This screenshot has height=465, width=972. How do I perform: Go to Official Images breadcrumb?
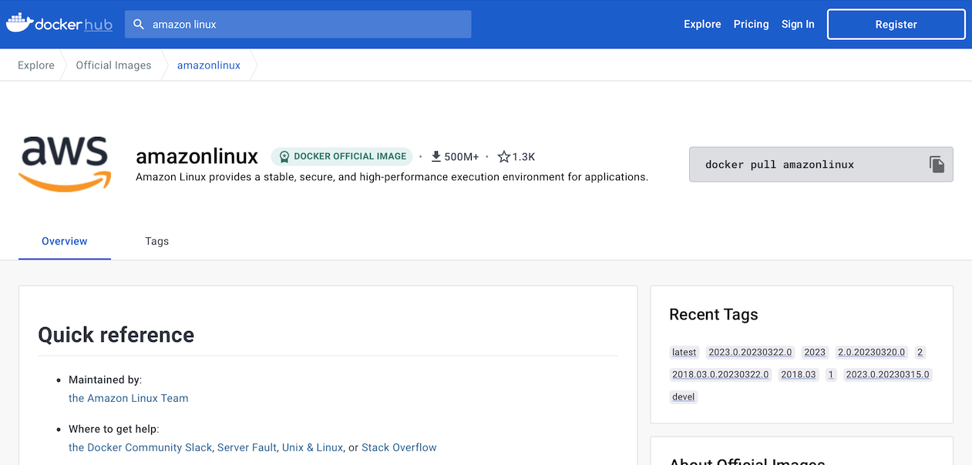tap(113, 65)
